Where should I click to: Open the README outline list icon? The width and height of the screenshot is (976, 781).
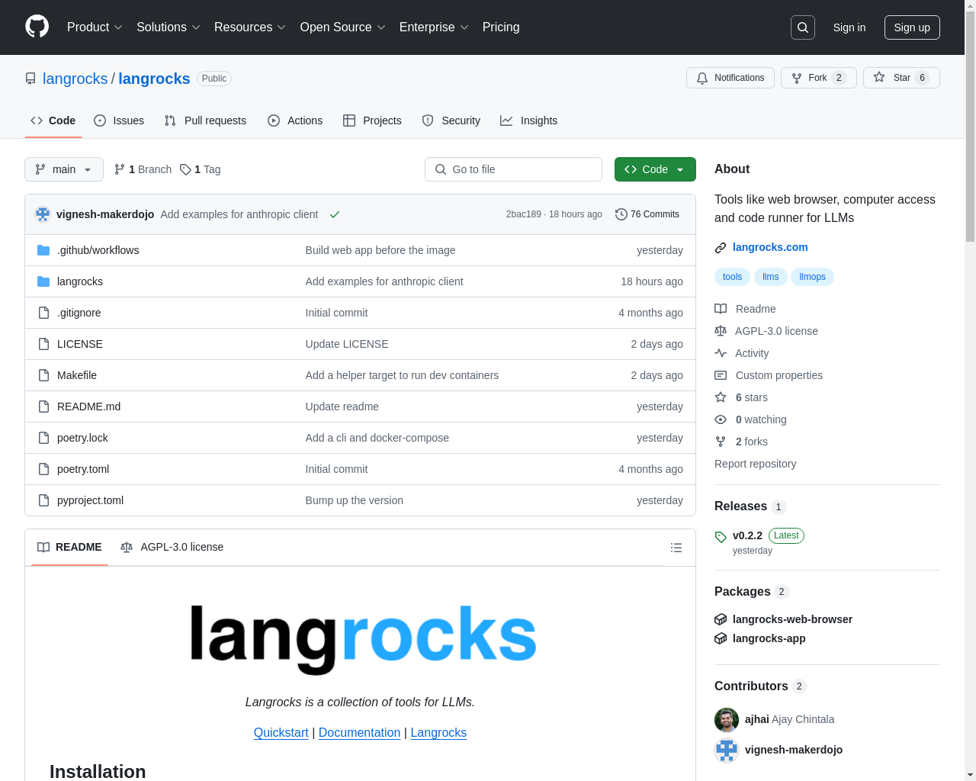(676, 548)
